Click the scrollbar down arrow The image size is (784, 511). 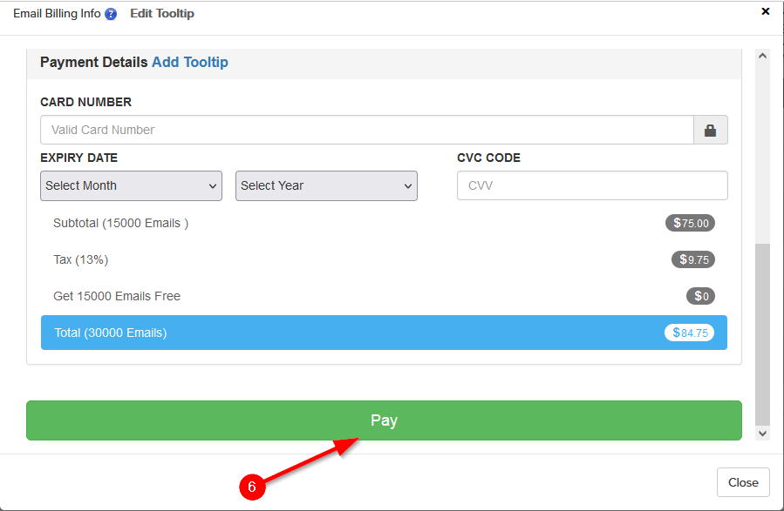click(x=763, y=433)
